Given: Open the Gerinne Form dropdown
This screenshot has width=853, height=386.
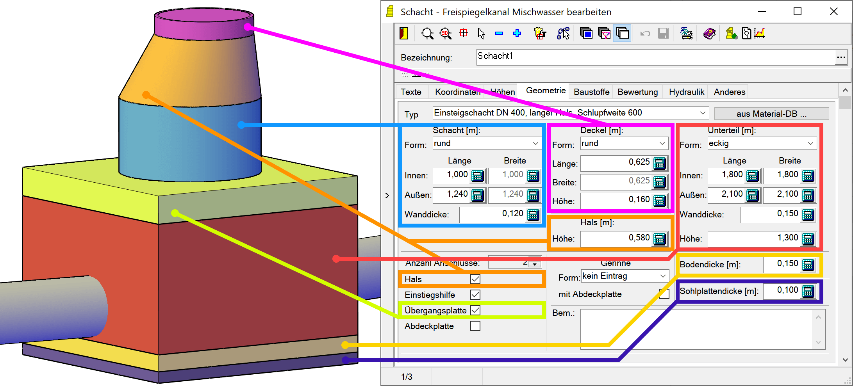Looking at the screenshot, I should pos(663,276).
